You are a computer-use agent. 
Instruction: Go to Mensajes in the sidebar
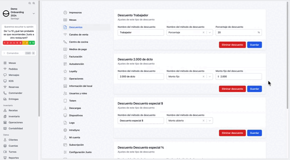coord(14,75)
